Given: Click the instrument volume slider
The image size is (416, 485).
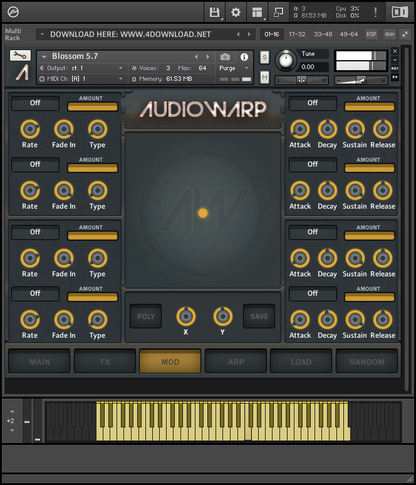Looking at the screenshot, I should pyautogui.click(x=361, y=80).
